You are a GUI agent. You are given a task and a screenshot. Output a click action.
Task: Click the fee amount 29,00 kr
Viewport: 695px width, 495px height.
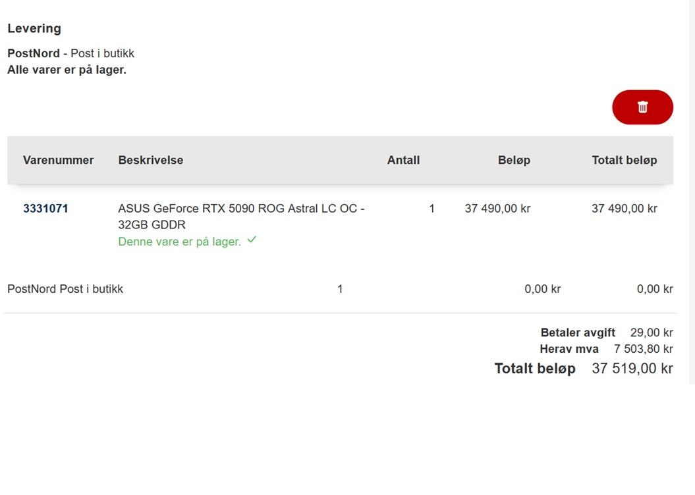pyautogui.click(x=652, y=333)
